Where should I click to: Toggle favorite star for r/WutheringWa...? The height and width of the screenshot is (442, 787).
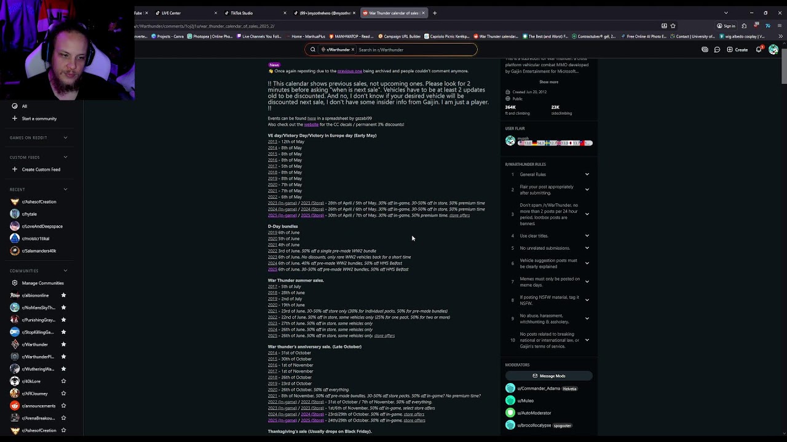pos(63,369)
